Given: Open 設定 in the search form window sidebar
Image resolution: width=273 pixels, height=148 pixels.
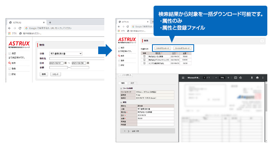Looking at the screenshot, I should point(12,74).
